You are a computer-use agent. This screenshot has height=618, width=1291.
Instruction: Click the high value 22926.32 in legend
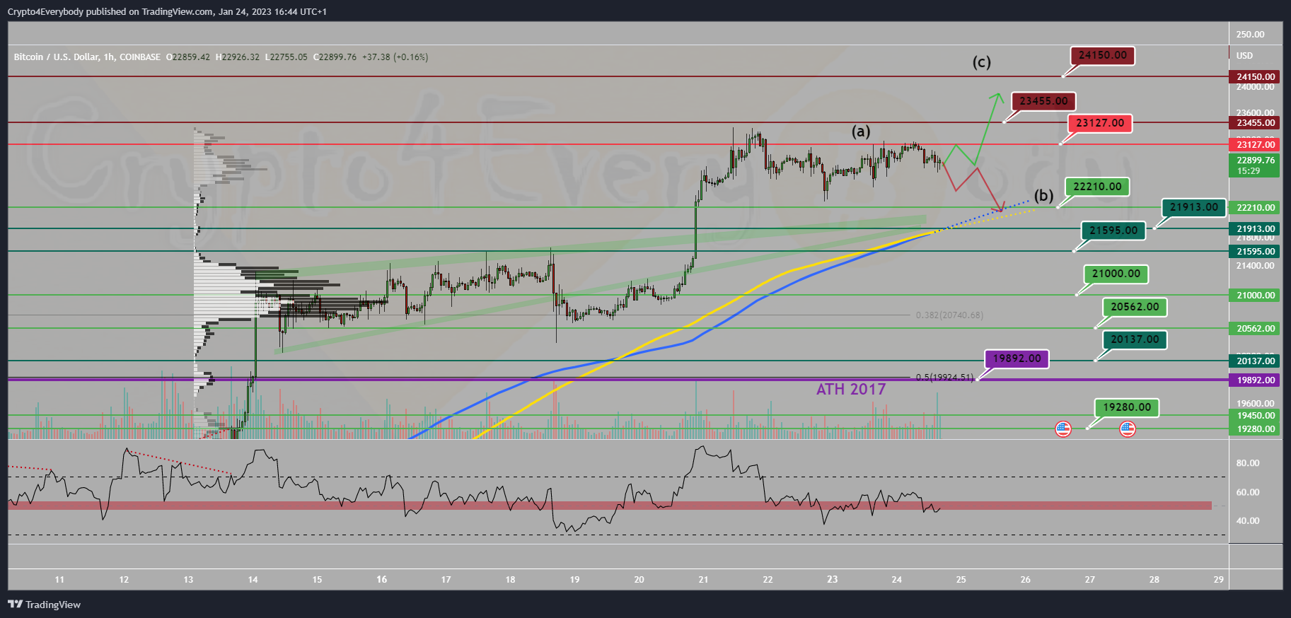pos(241,57)
